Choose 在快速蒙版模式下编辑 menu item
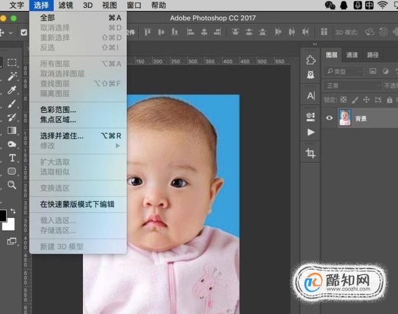 [78, 204]
